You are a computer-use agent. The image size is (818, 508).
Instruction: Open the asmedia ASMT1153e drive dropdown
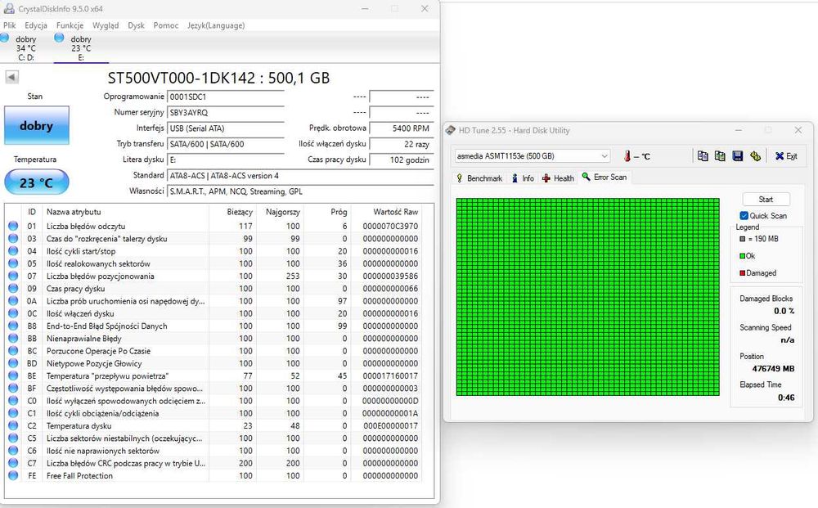pyautogui.click(x=533, y=156)
